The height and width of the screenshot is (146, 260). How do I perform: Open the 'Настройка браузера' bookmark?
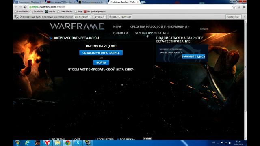[x=95, y=11]
